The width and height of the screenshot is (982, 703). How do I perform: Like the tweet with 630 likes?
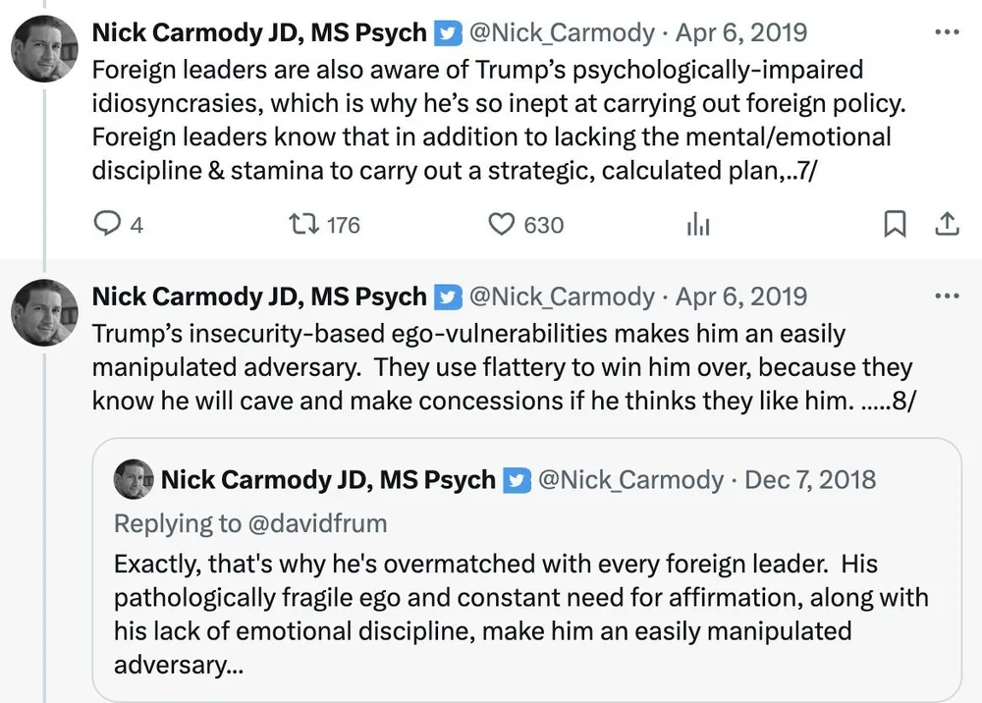tap(502, 225)
